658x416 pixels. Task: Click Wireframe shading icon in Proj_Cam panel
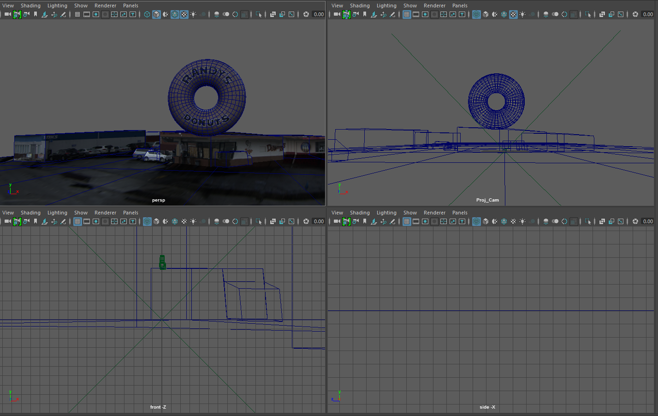click(476, 14)
